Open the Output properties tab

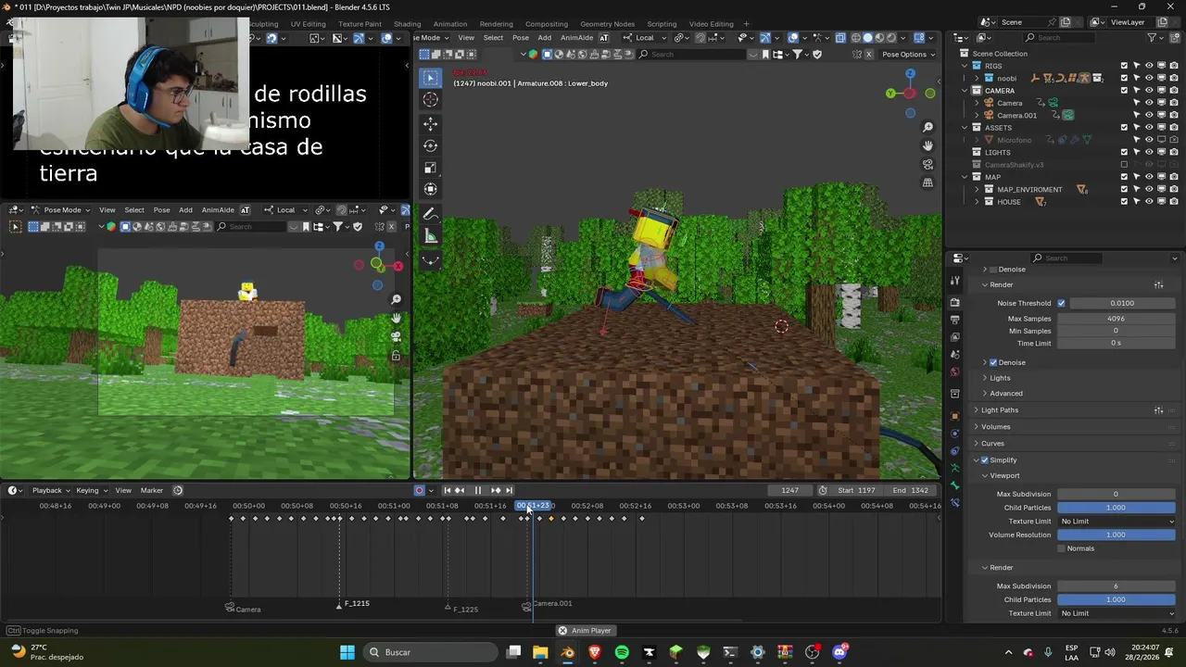(x=954, y=320)
